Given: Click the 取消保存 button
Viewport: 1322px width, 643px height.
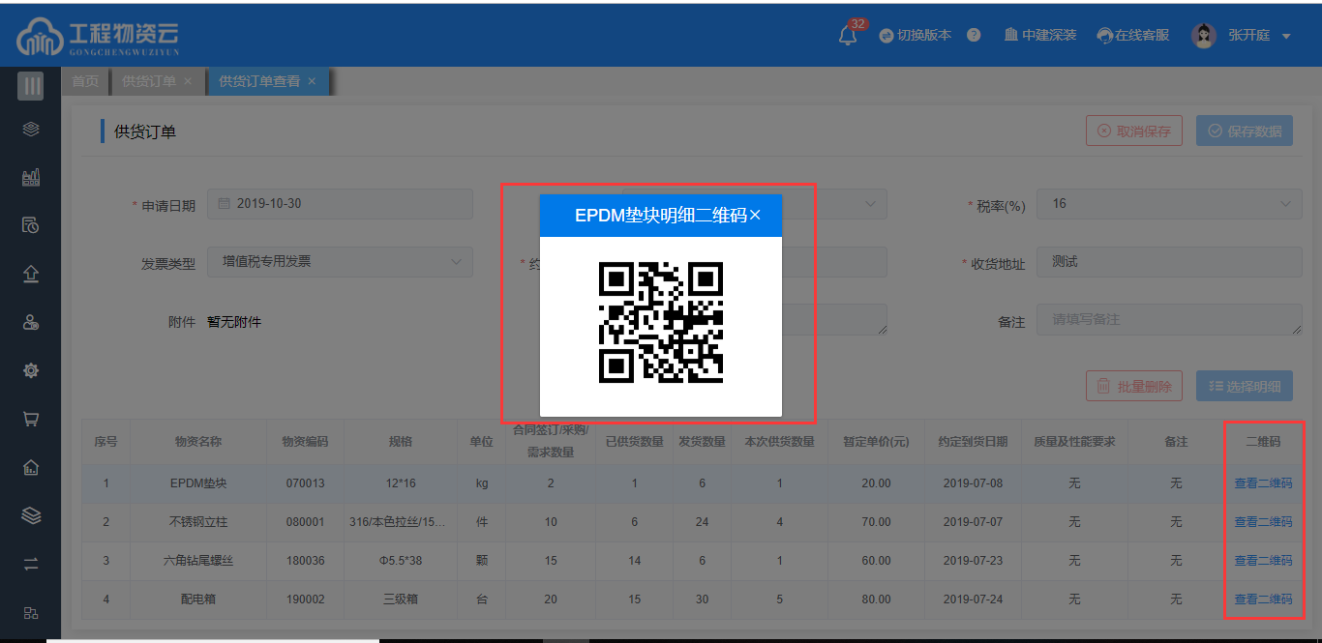Looking at the screenshot, I should pos(1134,132).
